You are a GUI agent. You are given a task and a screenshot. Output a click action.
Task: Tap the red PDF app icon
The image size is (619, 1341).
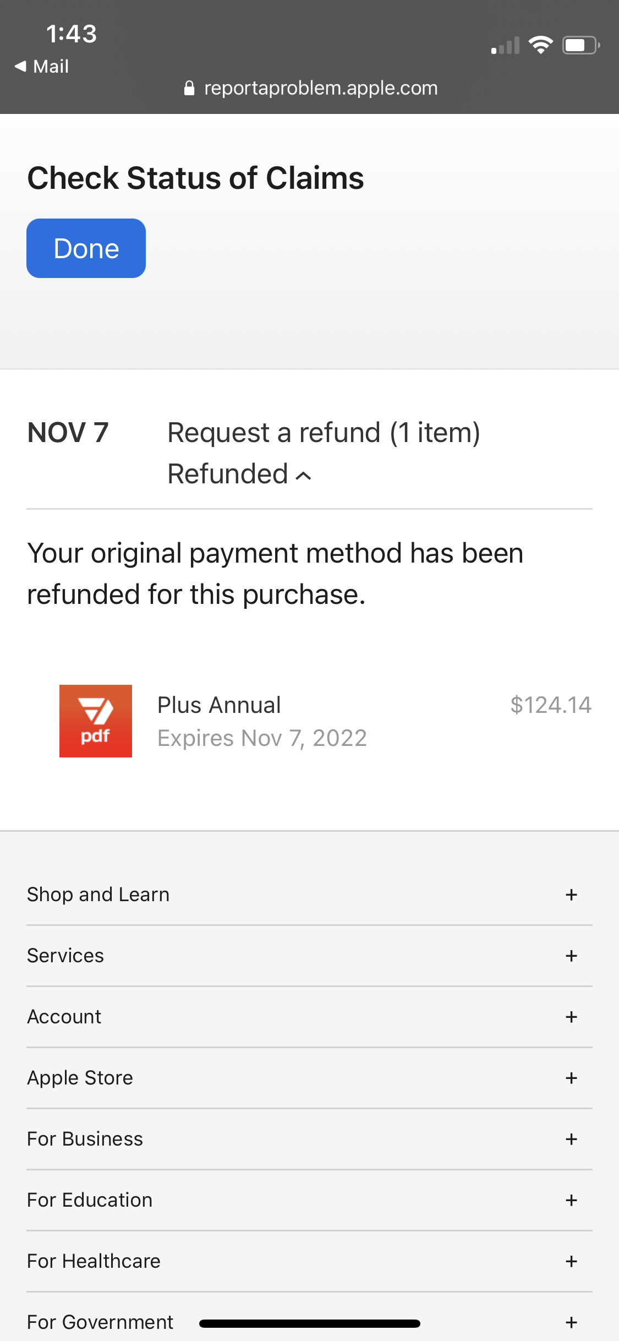tap(96, 721)
